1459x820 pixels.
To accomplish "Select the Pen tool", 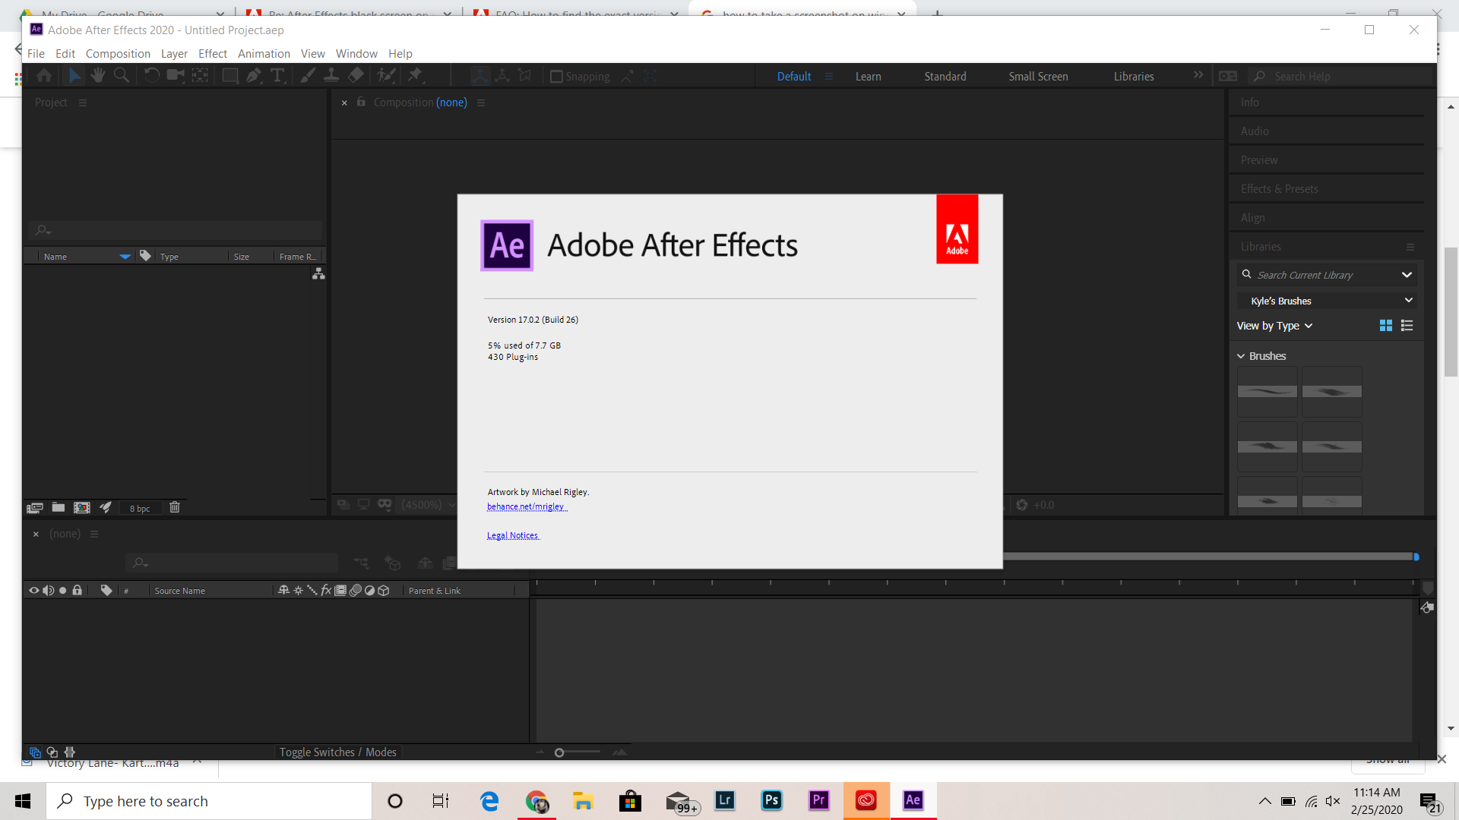I will click(x=253, y=75).
